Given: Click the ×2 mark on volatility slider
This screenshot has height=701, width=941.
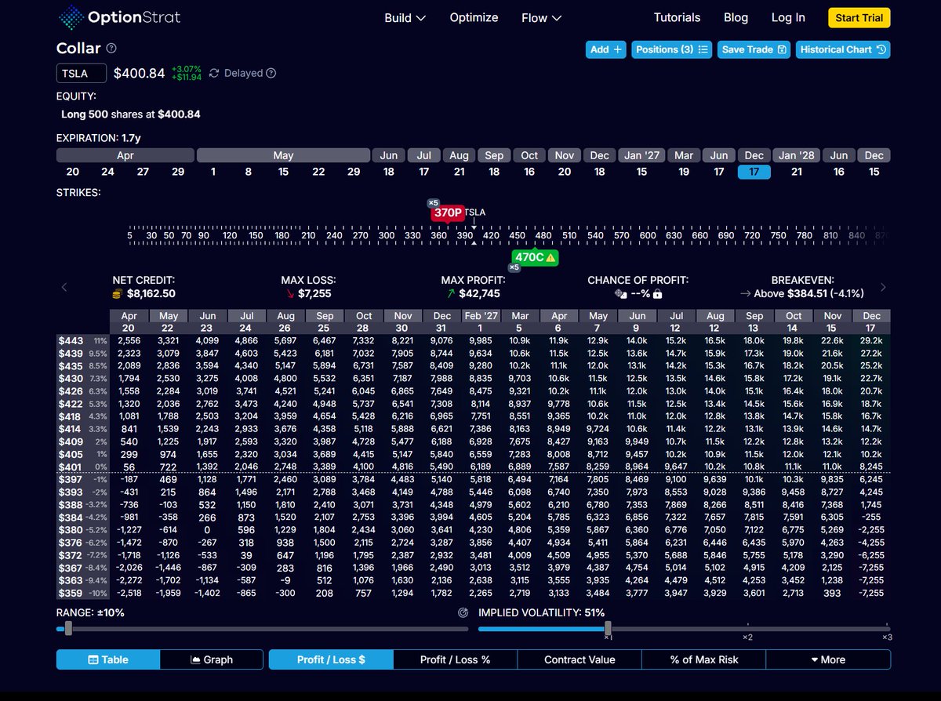Looking at the screenshot, I should tap(747, 637).
